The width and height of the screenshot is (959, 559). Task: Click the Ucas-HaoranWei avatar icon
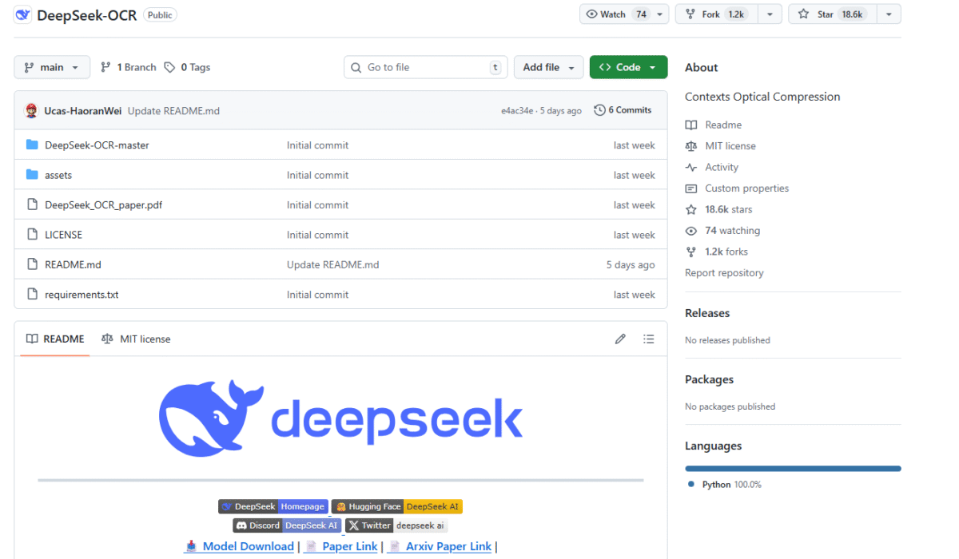[32, 111]
